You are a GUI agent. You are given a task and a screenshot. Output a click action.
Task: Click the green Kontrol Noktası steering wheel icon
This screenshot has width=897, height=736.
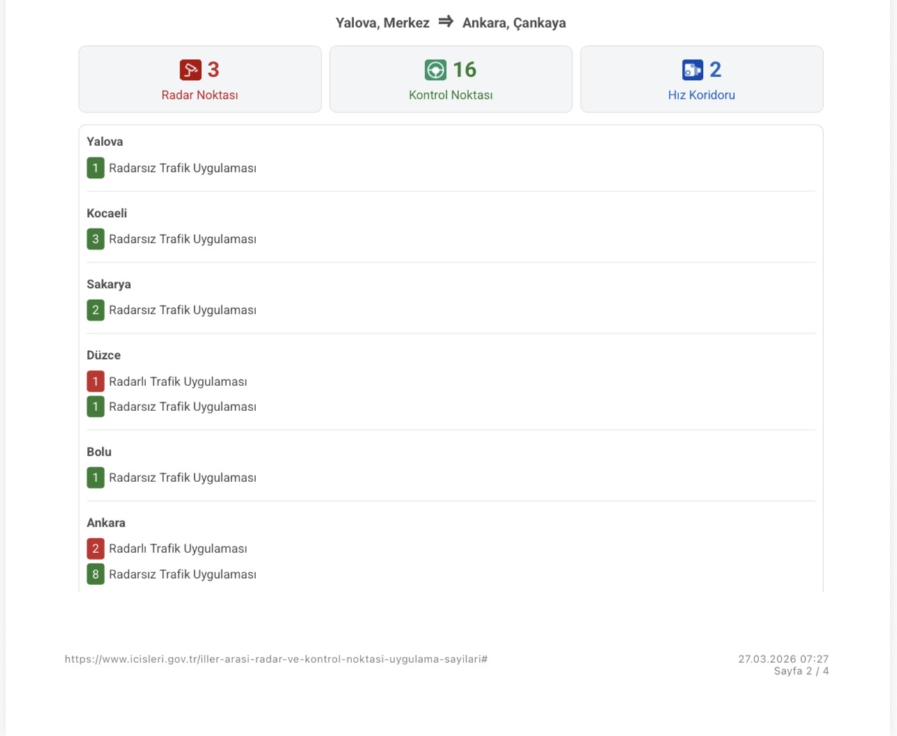click(x=436, y=70)
